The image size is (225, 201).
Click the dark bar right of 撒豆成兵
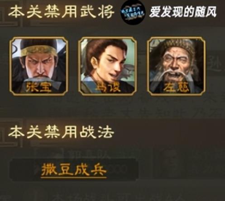click(x=123, y=170)
